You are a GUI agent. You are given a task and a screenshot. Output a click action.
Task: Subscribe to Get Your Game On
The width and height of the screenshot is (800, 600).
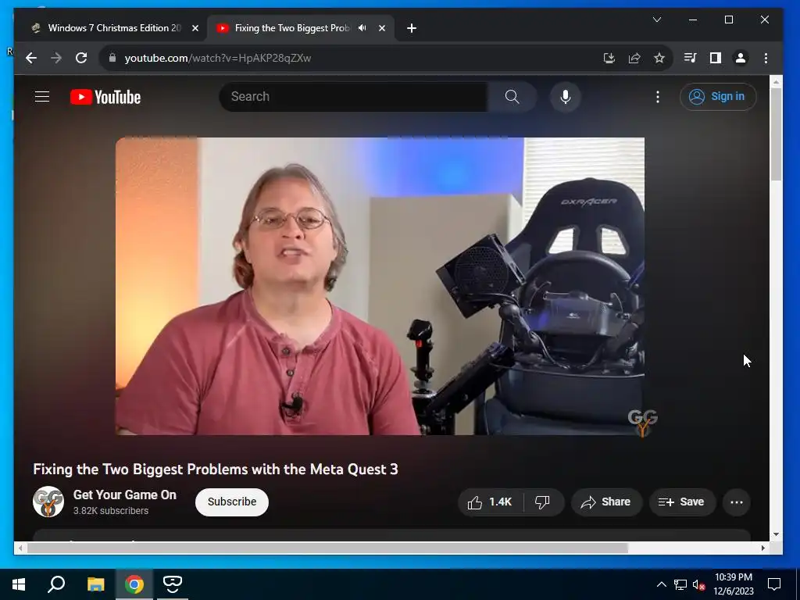pyautogui.click(x=232, y=502)
